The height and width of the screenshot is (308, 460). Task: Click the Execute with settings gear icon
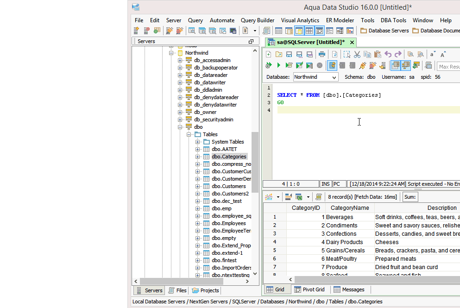[x=268, y=65]
